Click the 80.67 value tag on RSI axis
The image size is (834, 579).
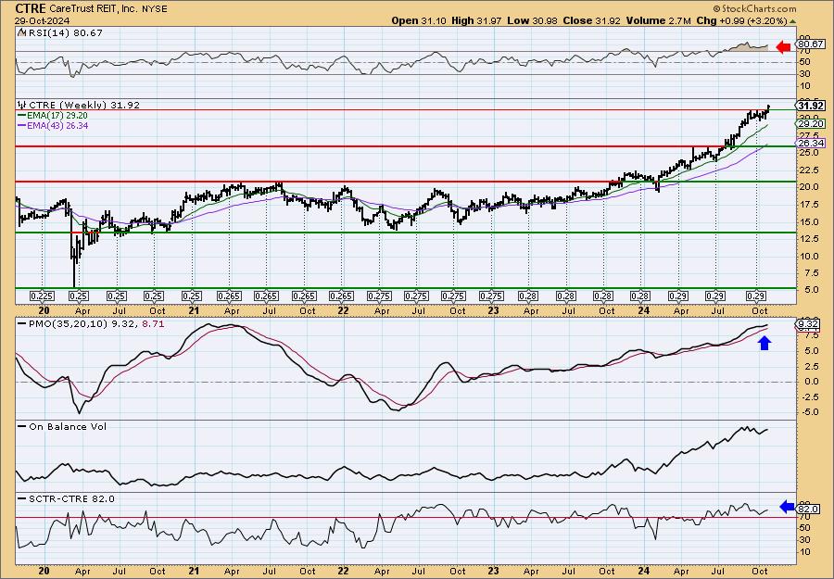[x=808, y=44]
